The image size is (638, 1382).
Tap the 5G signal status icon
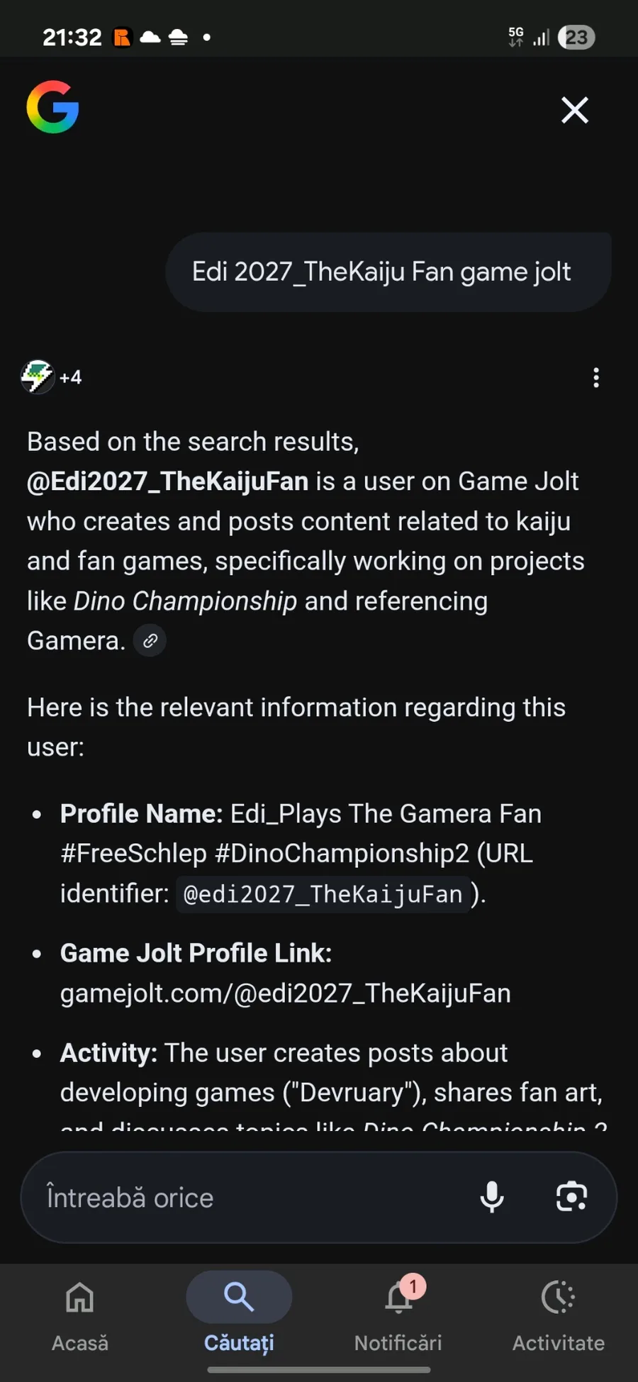pos(516,36)
